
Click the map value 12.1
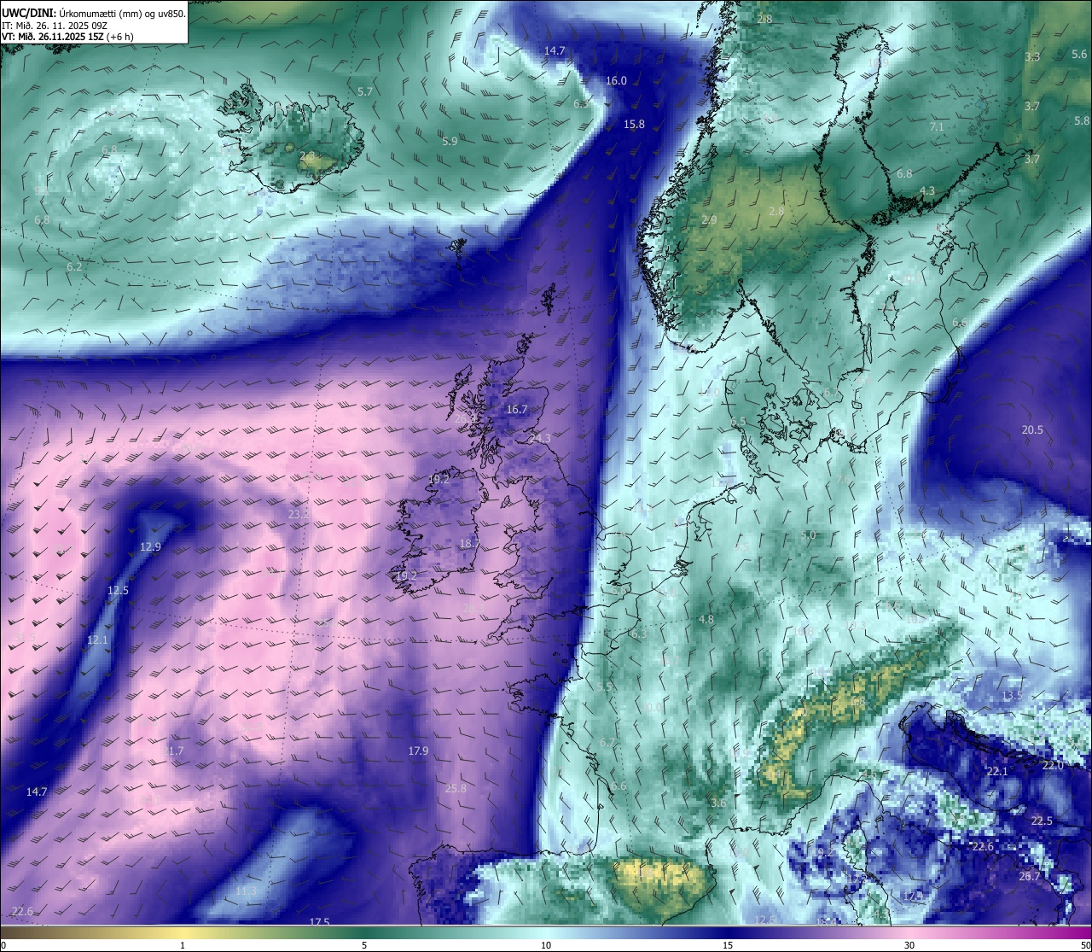point(98,640)
